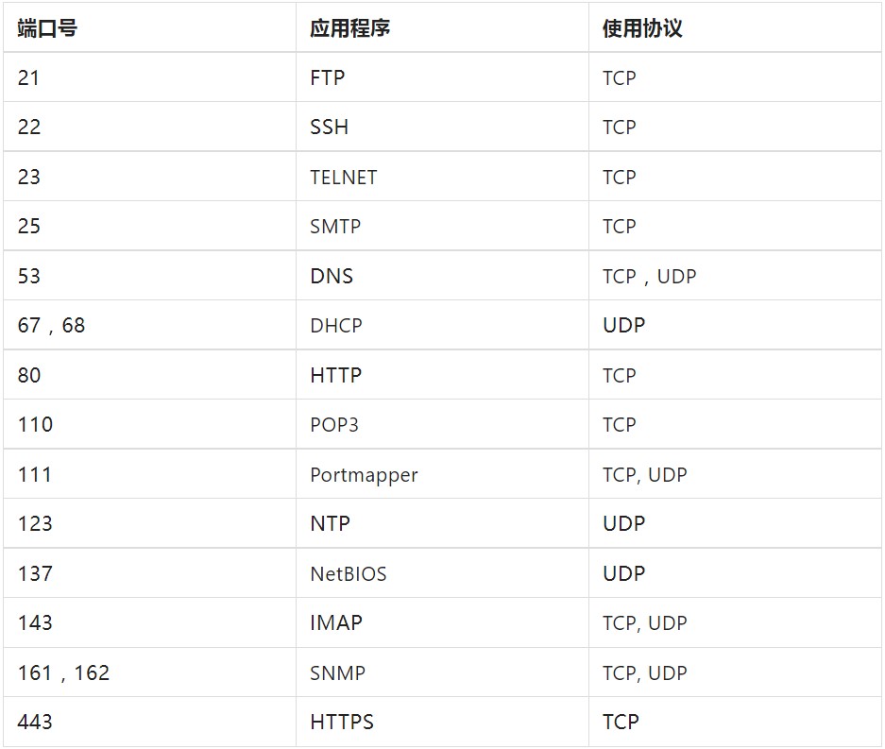Click the 端口号 column header
Viewport: 885px width, 749px height.
[47, 28]
